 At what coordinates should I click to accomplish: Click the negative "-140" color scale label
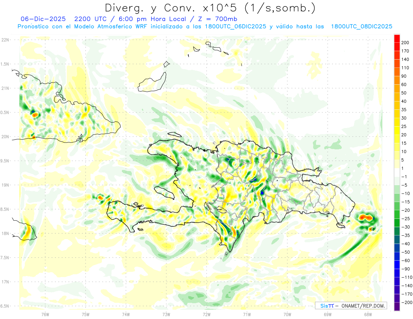click(406, 286)
